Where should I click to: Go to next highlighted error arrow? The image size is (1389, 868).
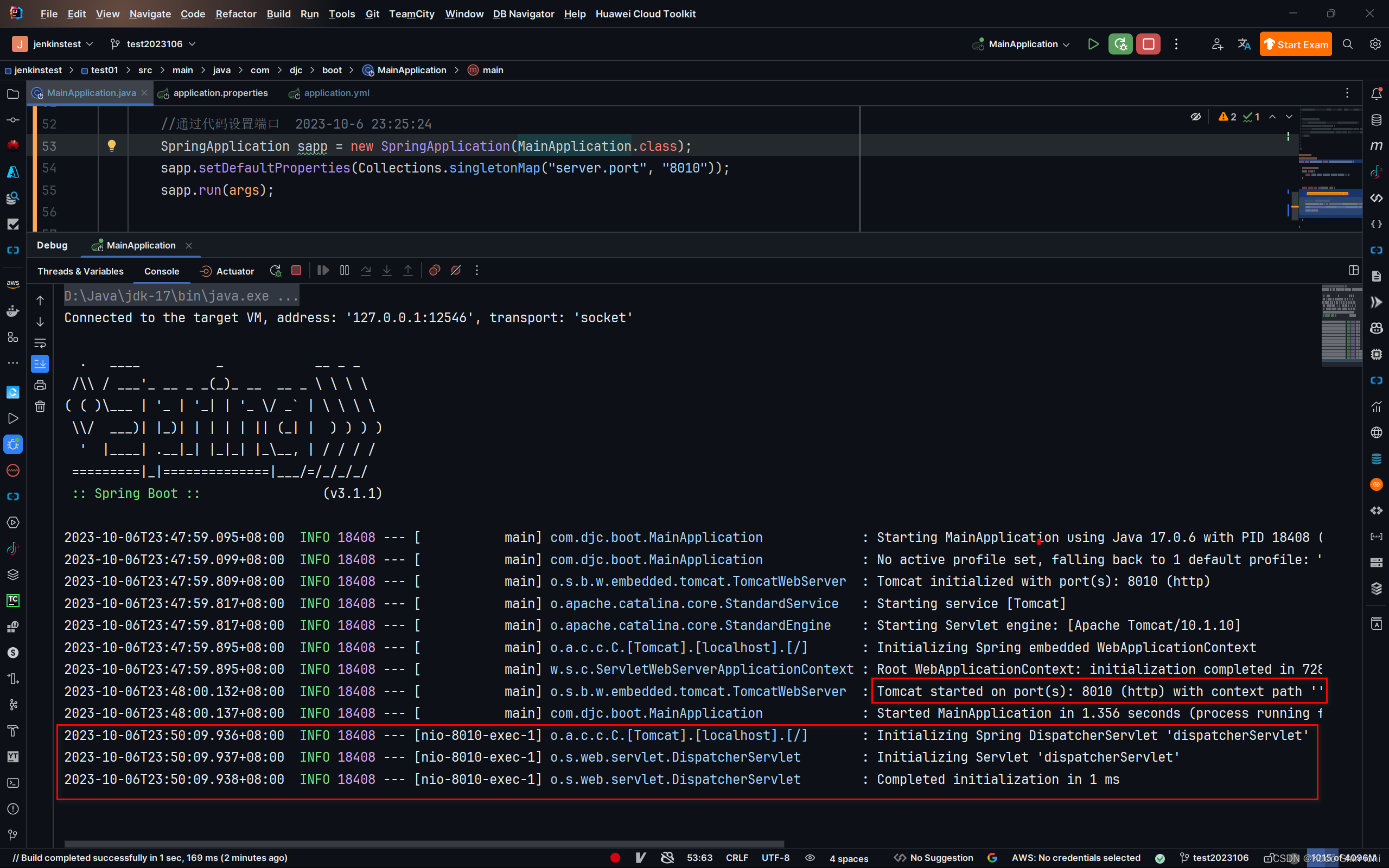[1289, 117]
